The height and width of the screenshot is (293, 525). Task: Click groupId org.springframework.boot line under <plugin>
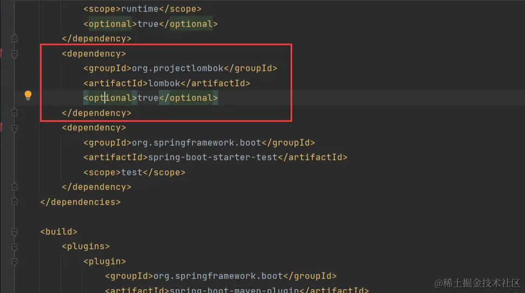point(221,276)
